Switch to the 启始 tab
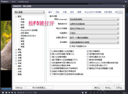128x94 pixels. [57, 12]
